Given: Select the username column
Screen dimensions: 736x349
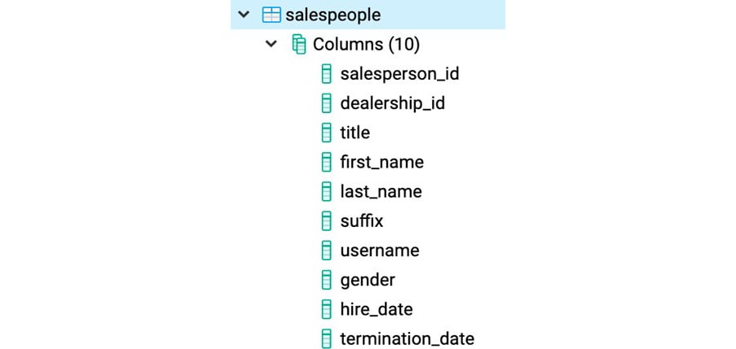Looking at the screenshot, I should coord(380,250).
